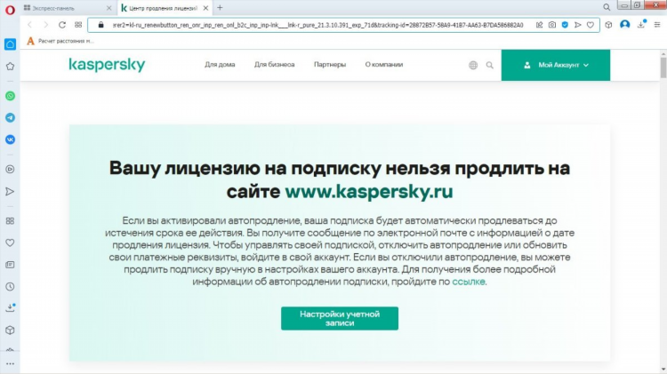Open Kaspersky site search
667x374 pixels.
coord(490,65)
